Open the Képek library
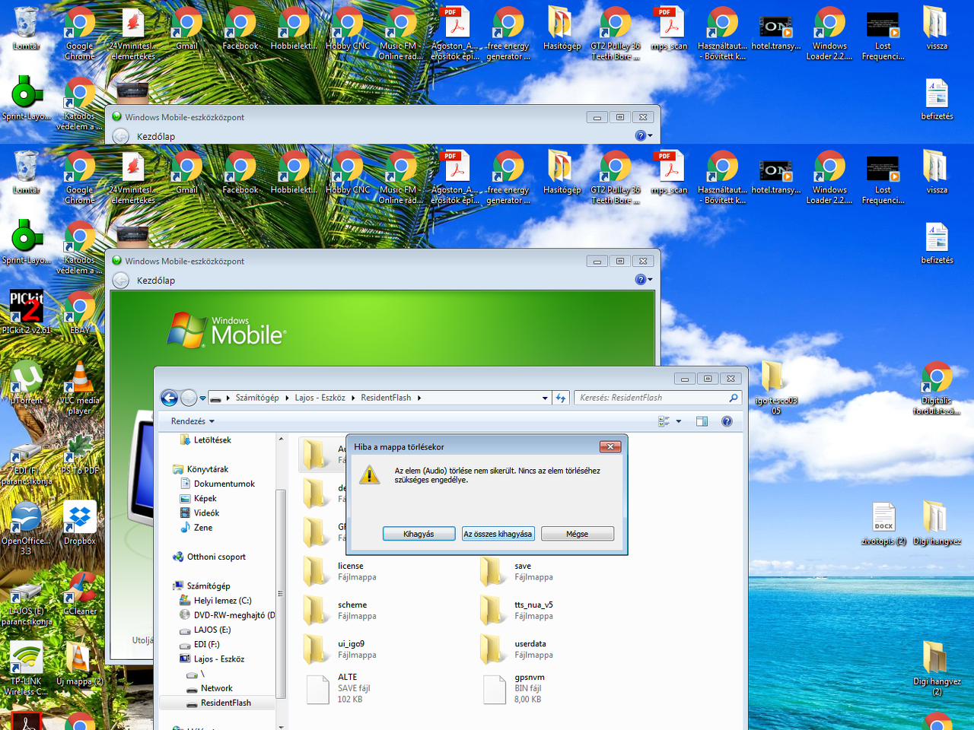The image size is (974, 730). coord(199,498)
